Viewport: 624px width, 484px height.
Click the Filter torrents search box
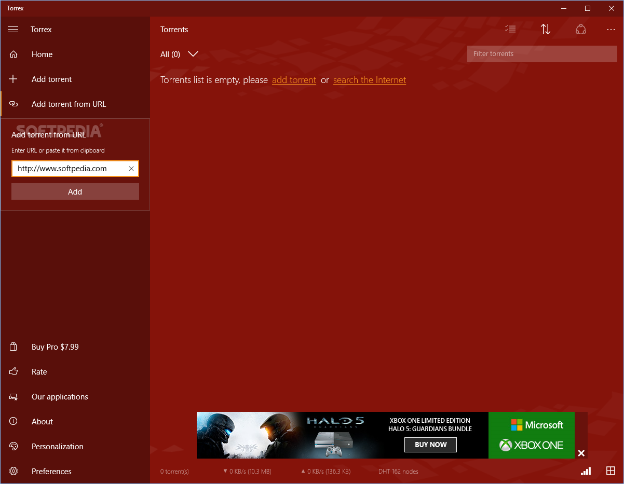tap(542, 54)
